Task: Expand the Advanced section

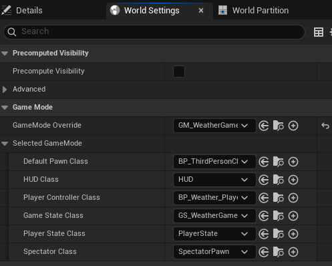Action: pyautogui.click(x=5, y=90)
